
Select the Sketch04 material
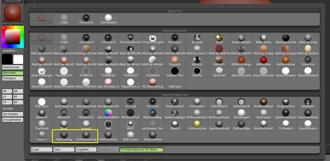point(219,72)
